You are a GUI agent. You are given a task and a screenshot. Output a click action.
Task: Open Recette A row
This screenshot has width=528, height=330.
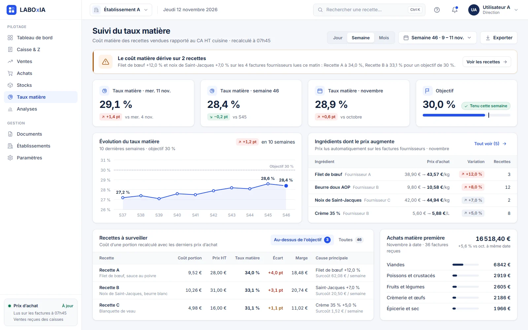(x=233, y=273)
